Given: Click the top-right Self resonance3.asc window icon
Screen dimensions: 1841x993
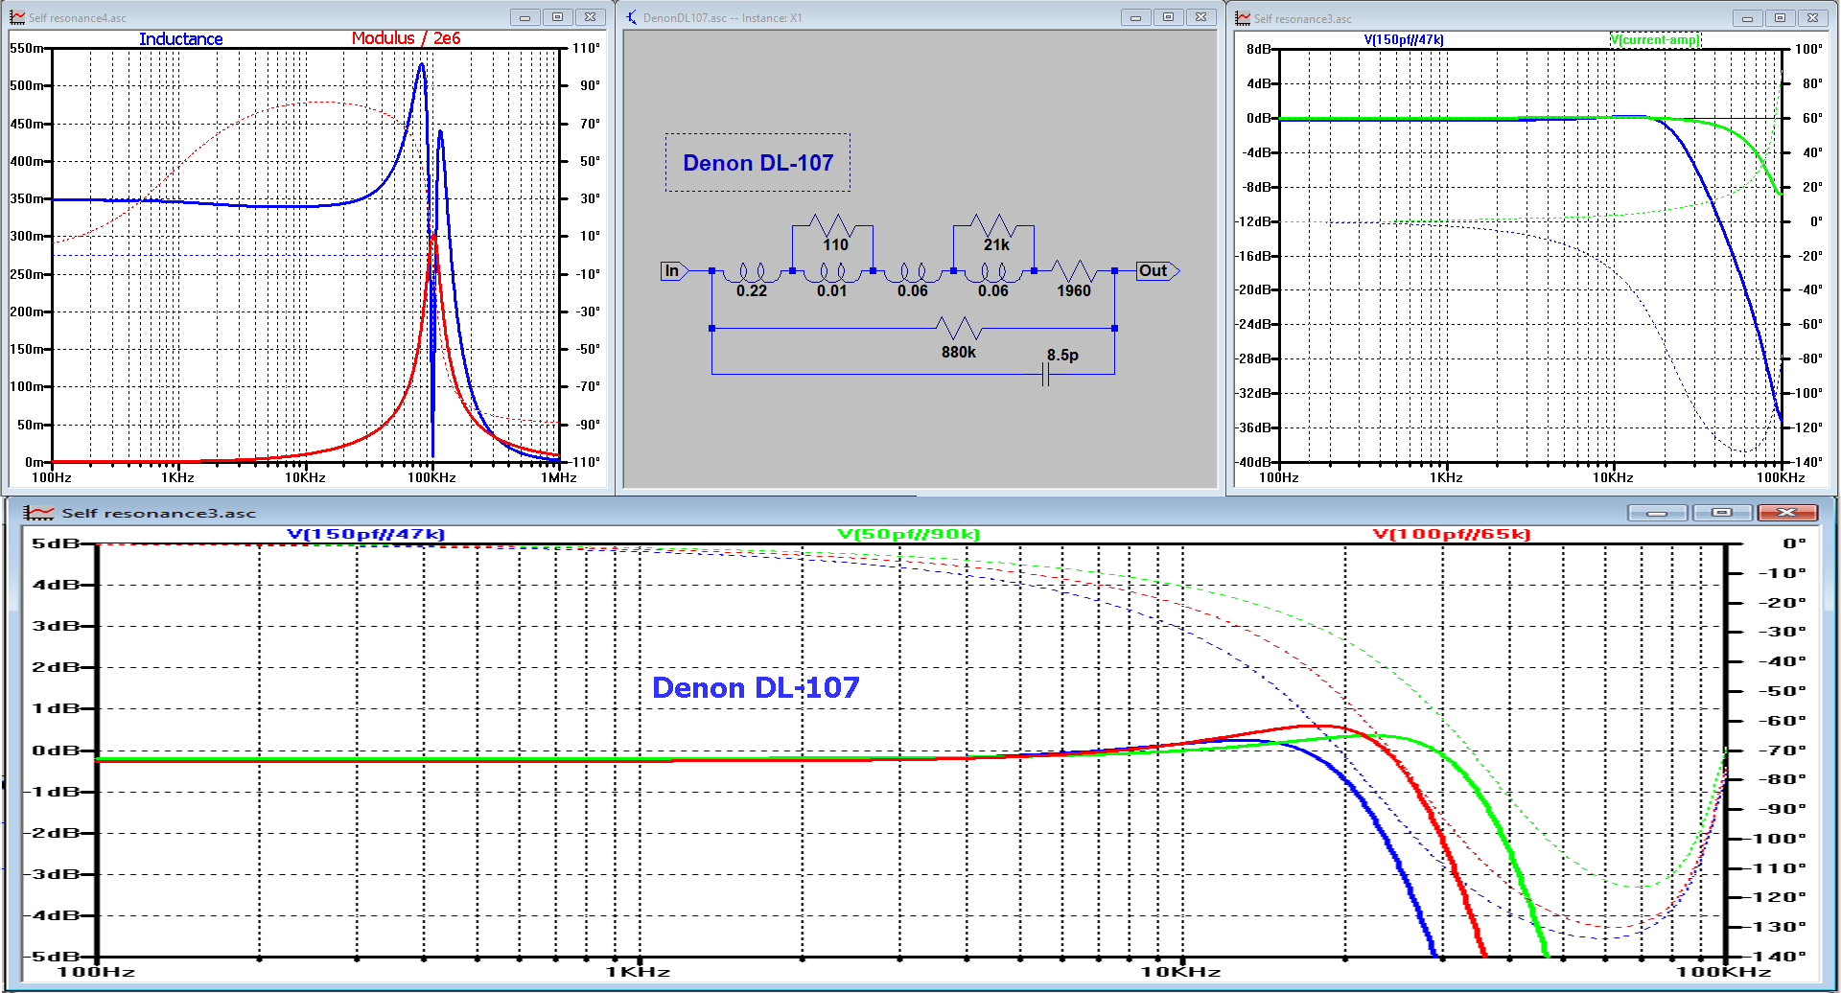Looking at the screenshot, I should (1243, 18).
